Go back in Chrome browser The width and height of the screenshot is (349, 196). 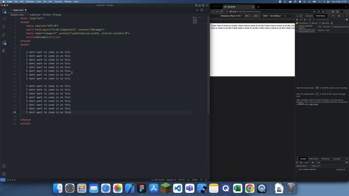click(213, 11)
